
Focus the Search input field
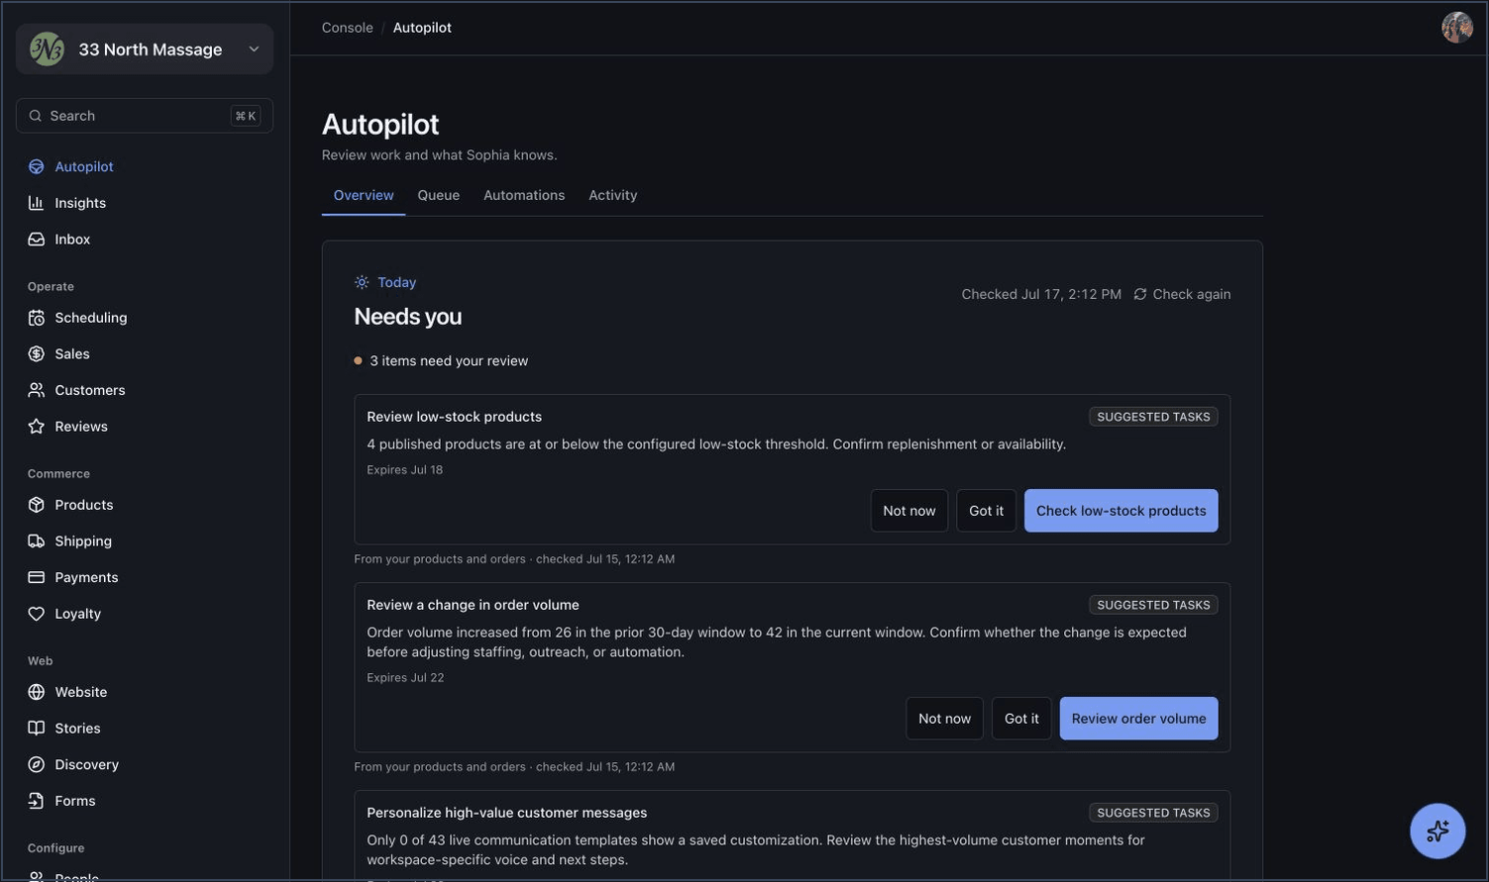pyautogui.click(x=145, y=116)
